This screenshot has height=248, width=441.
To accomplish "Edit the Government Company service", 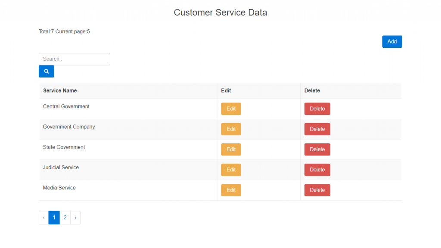I will (231, 129).
